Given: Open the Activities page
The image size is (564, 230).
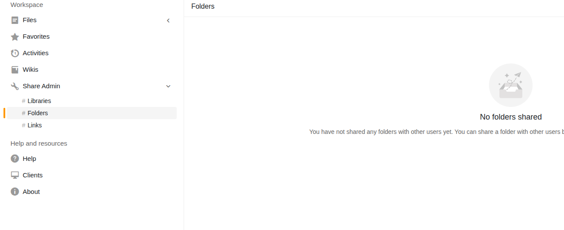Looking at the screenshot, I should click(35, 53).
